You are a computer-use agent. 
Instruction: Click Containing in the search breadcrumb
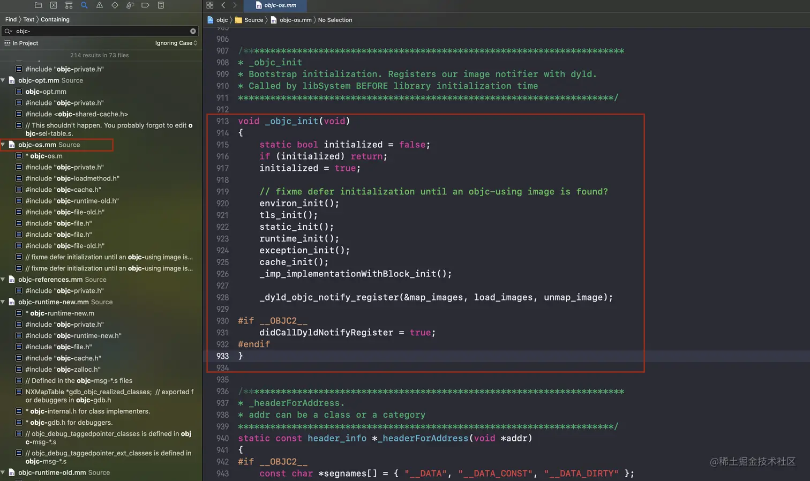click(55, 19)
